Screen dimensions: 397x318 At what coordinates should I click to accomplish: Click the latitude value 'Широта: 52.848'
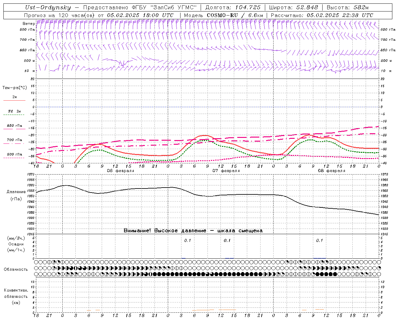[x=293, y=7]
